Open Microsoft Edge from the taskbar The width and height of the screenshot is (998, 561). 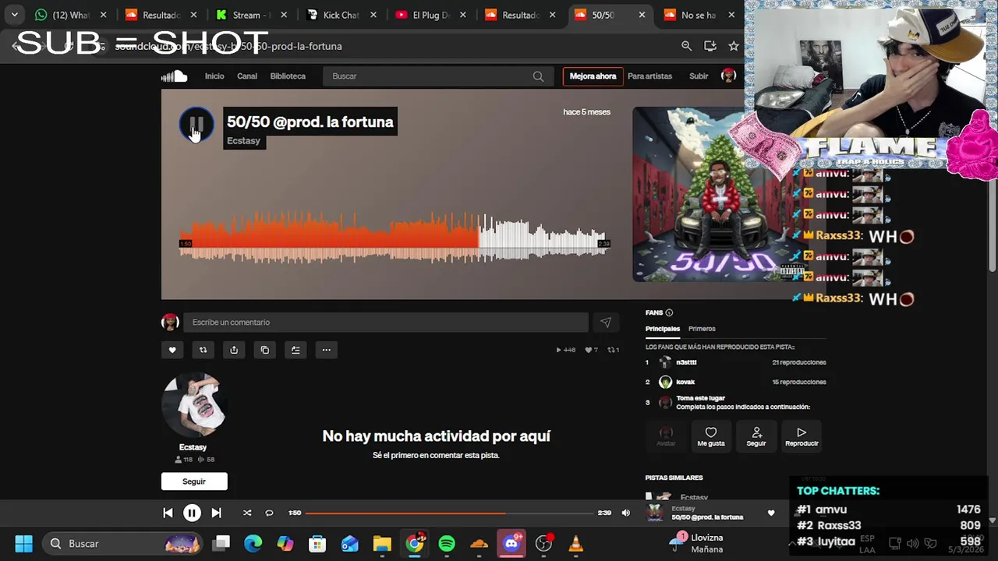click(x=253, y=544)
